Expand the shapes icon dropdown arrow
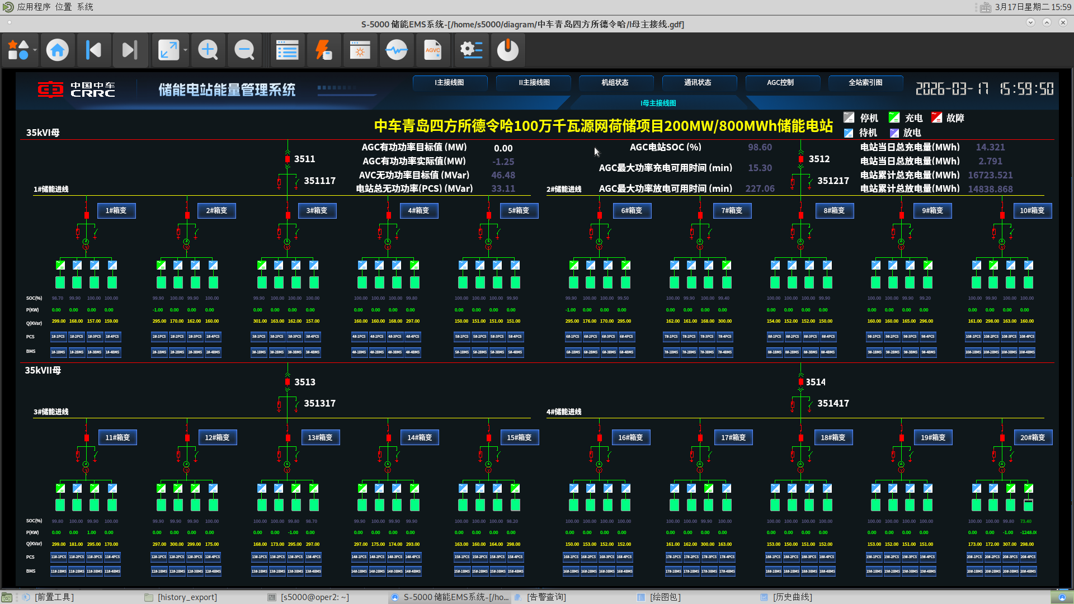1074x604 pixels. tap(35, 50)
